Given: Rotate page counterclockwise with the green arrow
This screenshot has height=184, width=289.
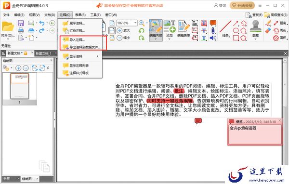Looking at the screenshot, I should [141, 30].
